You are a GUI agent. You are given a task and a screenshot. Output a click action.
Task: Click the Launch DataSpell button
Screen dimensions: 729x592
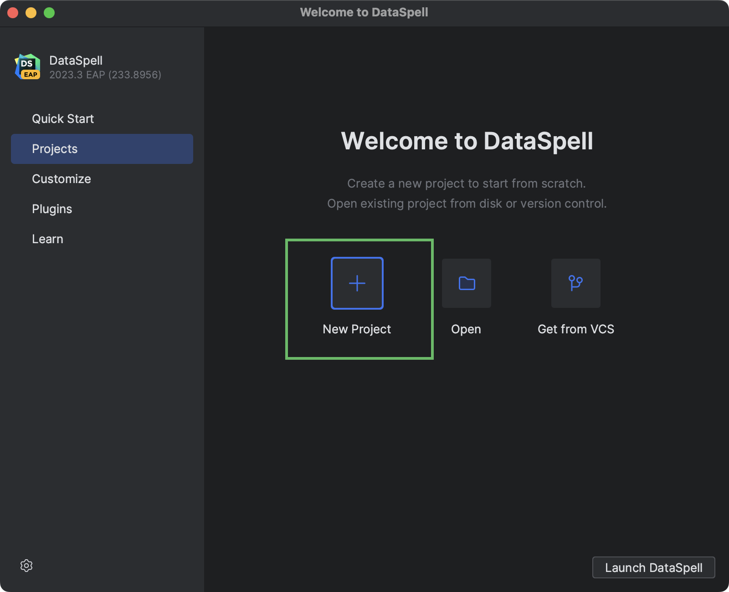[653, 567]
